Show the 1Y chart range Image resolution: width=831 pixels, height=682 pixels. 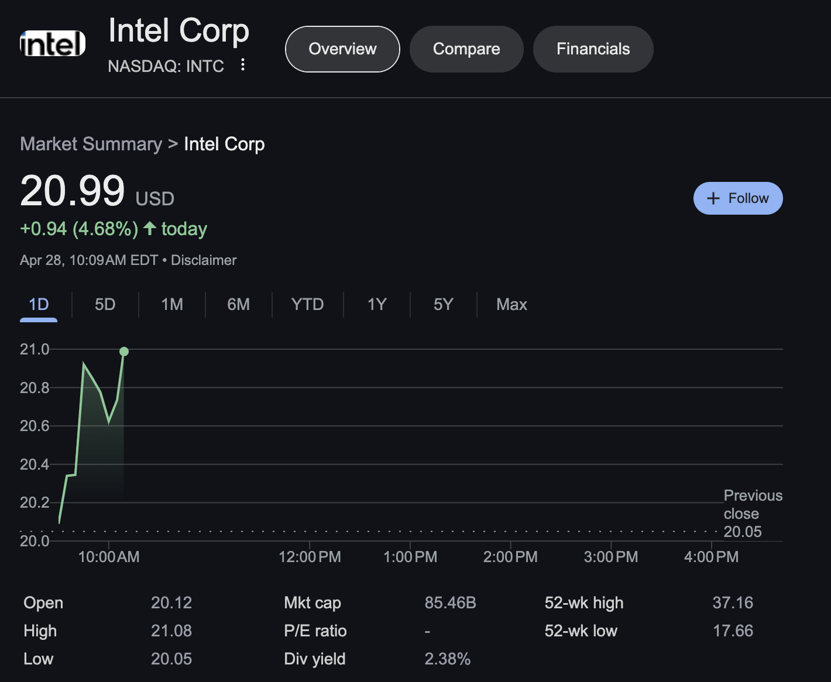pyautogui.click(x=377, y=304)
